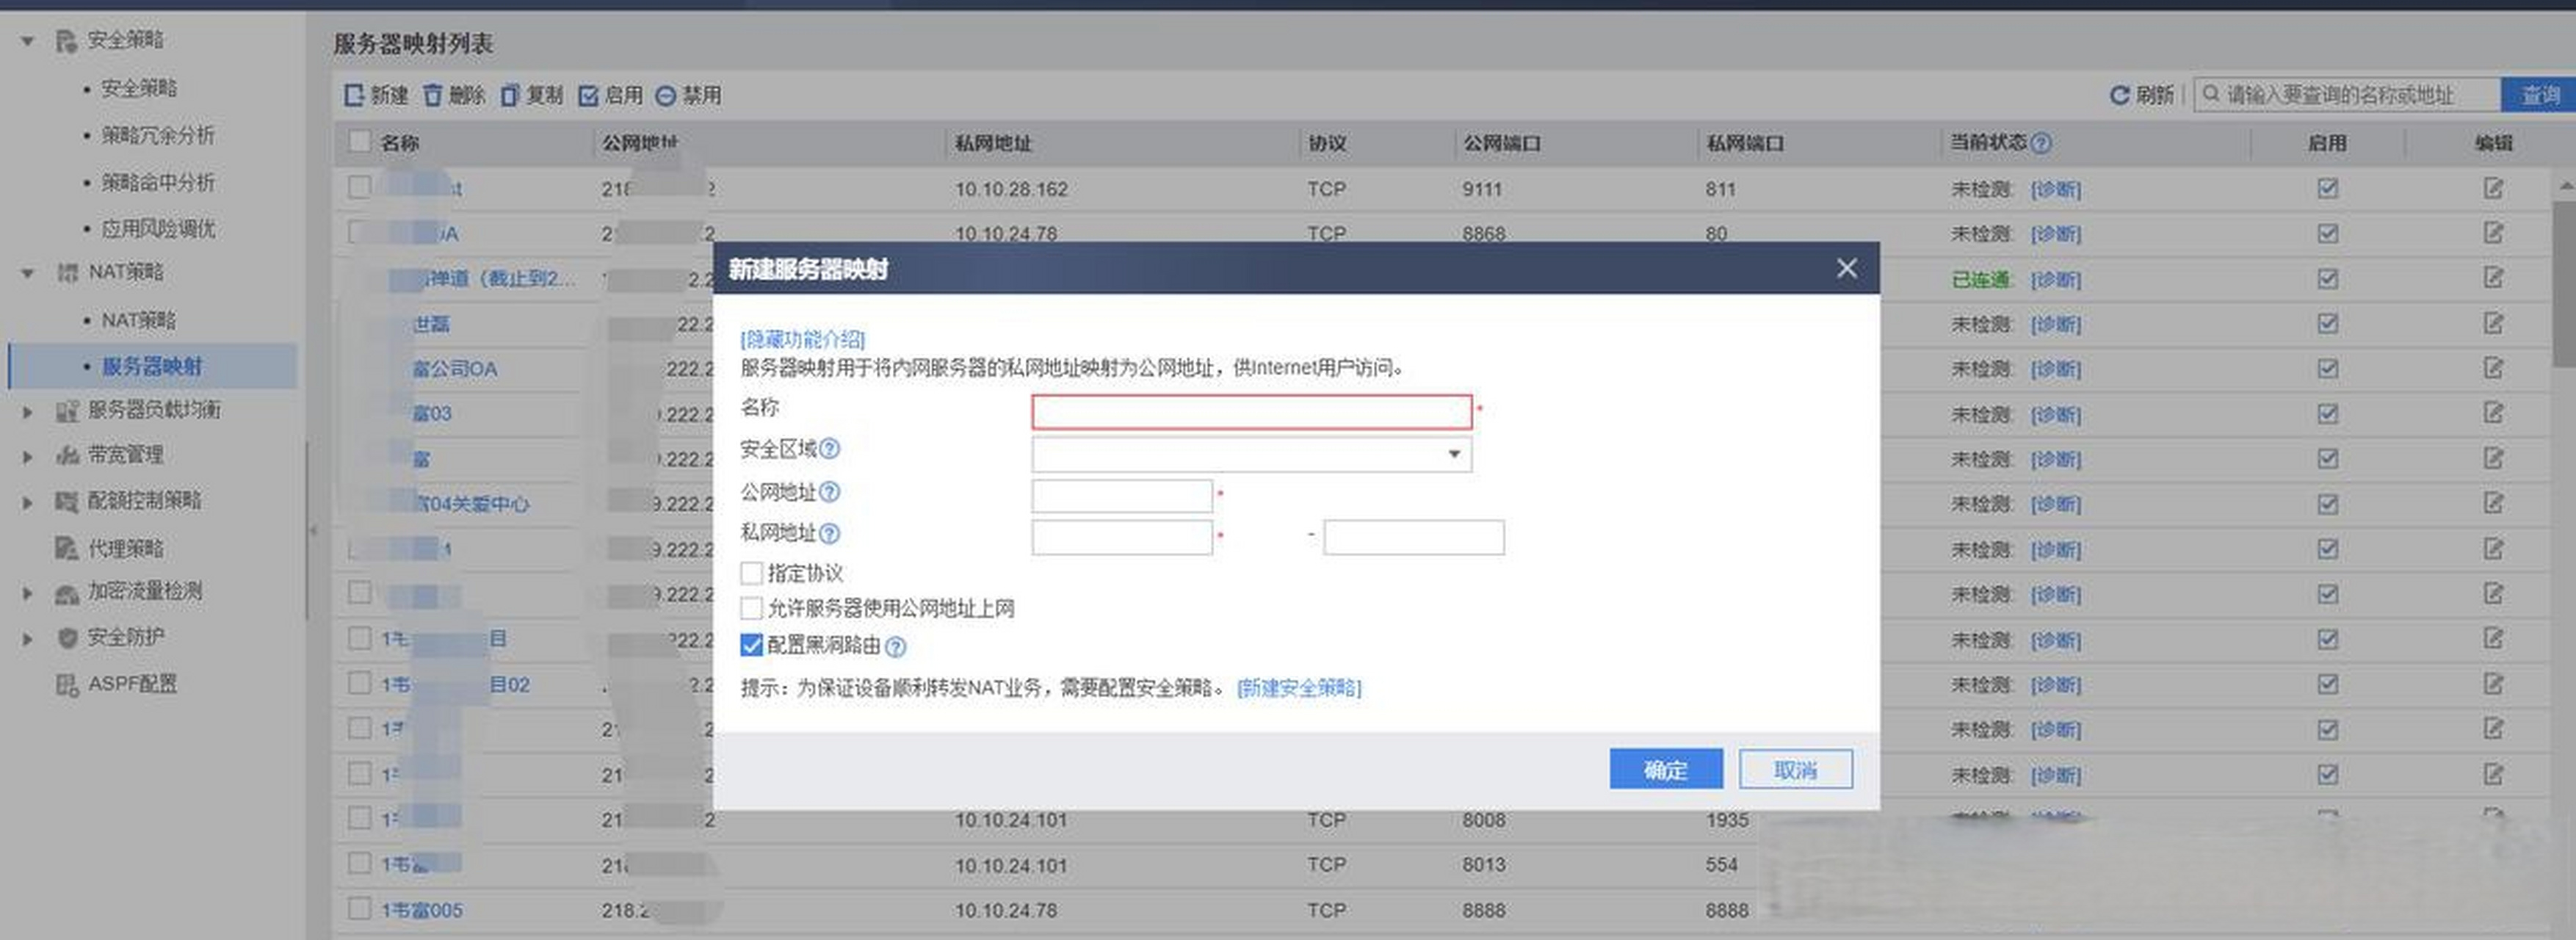Click the 安全策略 sidebar folder icon
This screenshot has height=940, width=2576.
click(66, 41)
